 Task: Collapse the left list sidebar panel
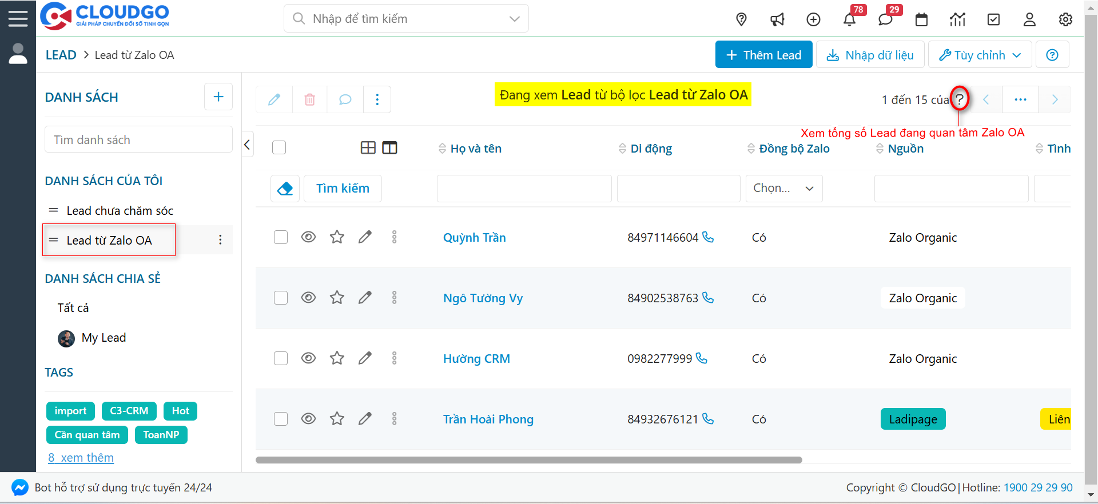point(247,145)
